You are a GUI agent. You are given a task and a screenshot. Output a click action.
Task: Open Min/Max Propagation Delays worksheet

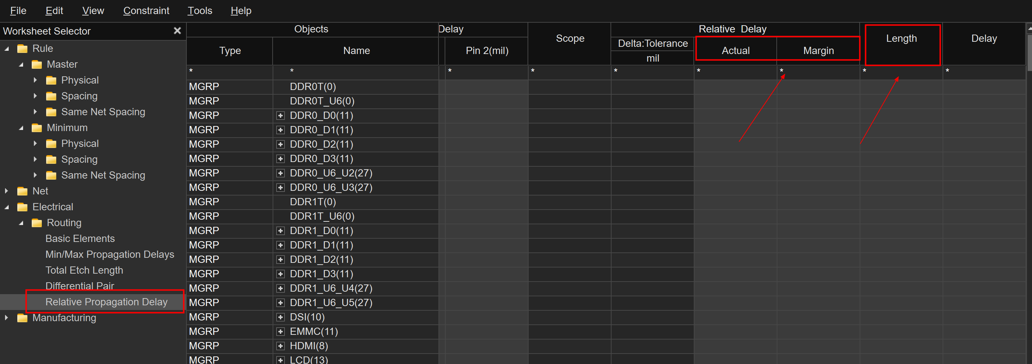[x=109, y=255]
